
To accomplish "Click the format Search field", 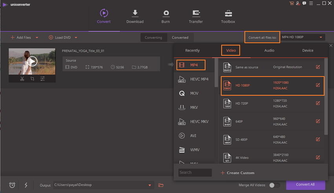I will pyautogui.click(x=195, y=173).
